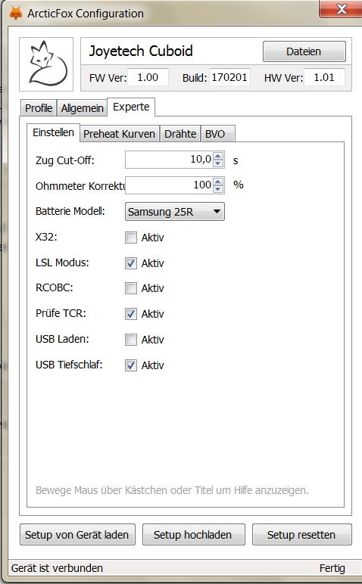Decrease Zug Cut-Off with the down arrow

(x=218, y=163)
